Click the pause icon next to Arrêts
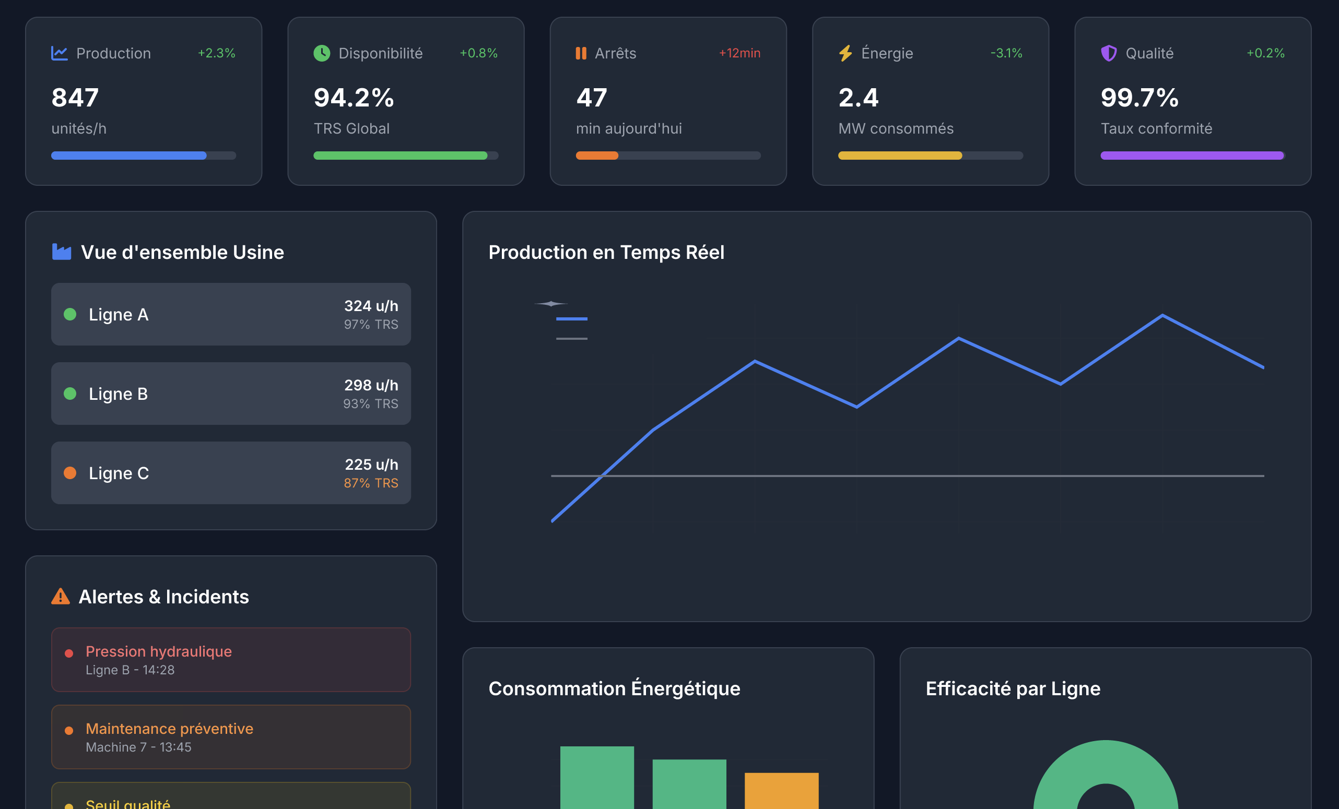The width and height of the screenshot is (1339, 809). pyautogui.click(x=580, y=53)
